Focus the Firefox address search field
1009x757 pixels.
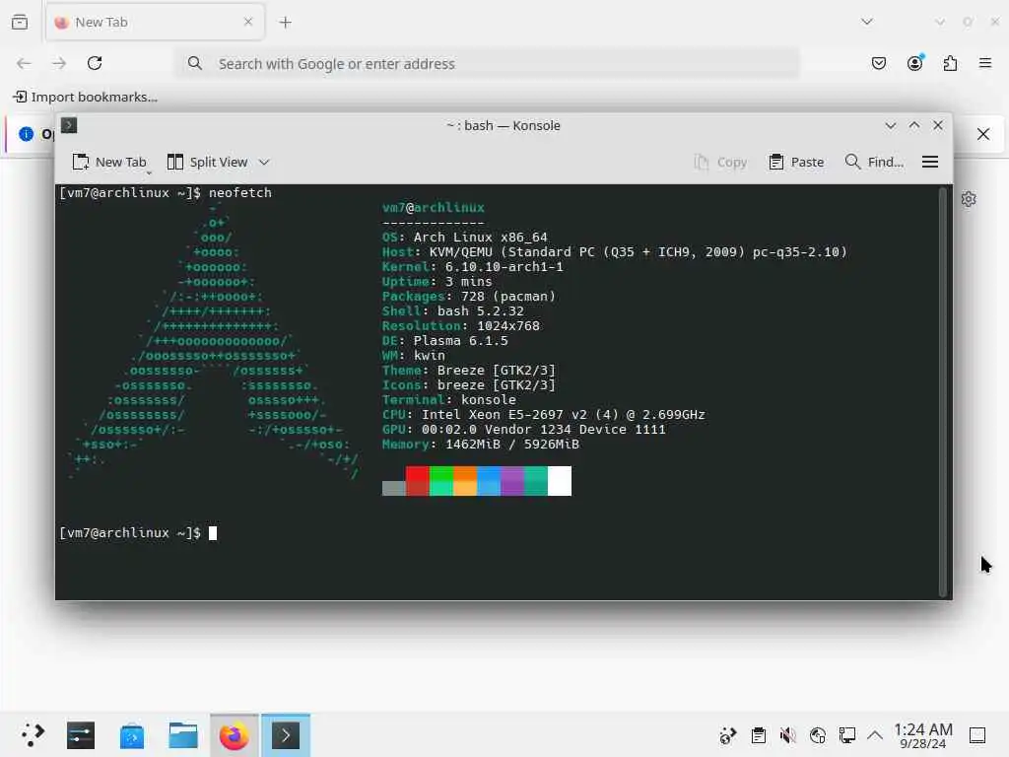(487, 63)
